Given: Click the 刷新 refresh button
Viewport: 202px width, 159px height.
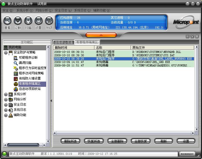Looking at the screenshot, I should [x=164, y=141].
